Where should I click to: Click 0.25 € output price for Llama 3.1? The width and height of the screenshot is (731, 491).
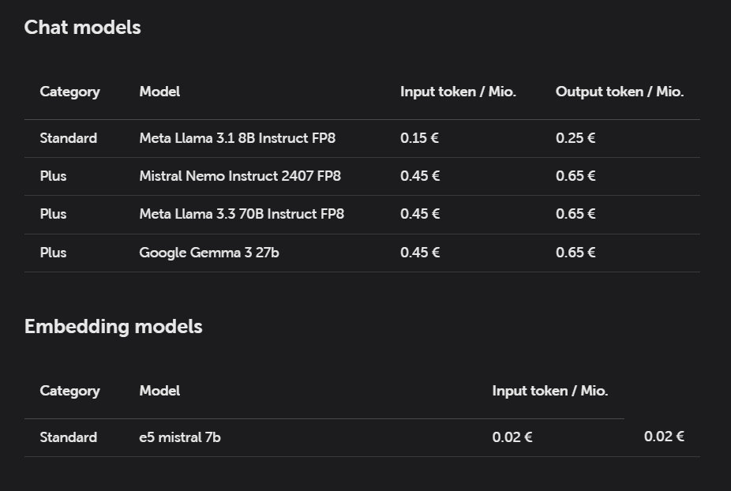(575, 138)
